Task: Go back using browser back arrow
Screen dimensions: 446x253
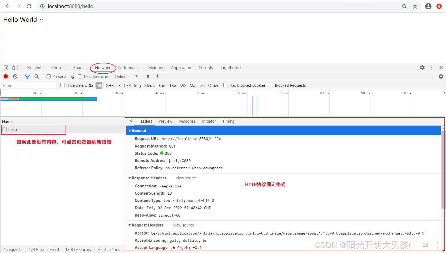Action: [7, 6]
